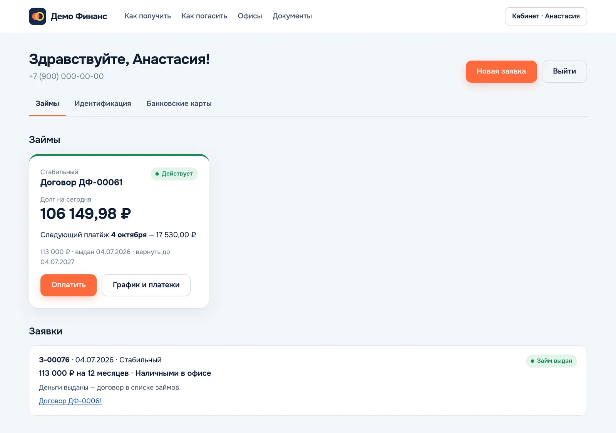Select the Договор ДФ-00061 card title
The image size is (616, 433).
(x=81, y=182)
